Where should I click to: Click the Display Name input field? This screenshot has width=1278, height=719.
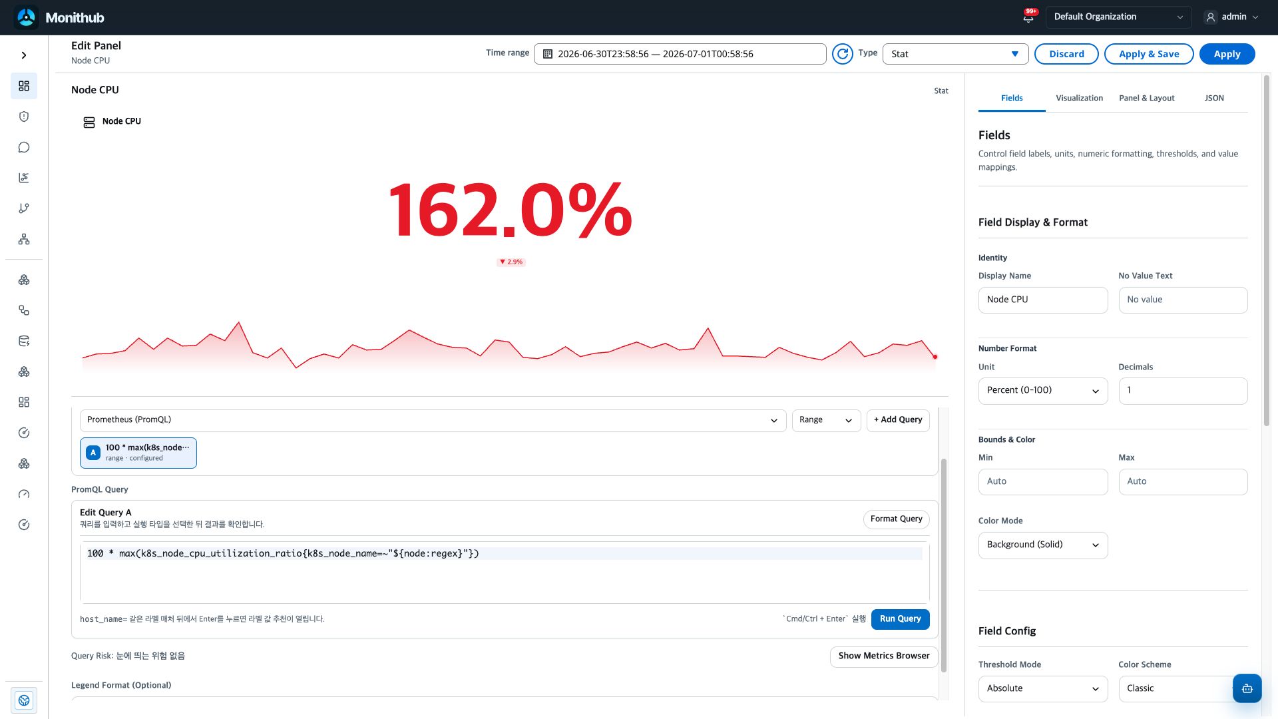(x=1042, y=300)
